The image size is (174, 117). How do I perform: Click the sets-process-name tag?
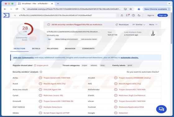(89, 39)
